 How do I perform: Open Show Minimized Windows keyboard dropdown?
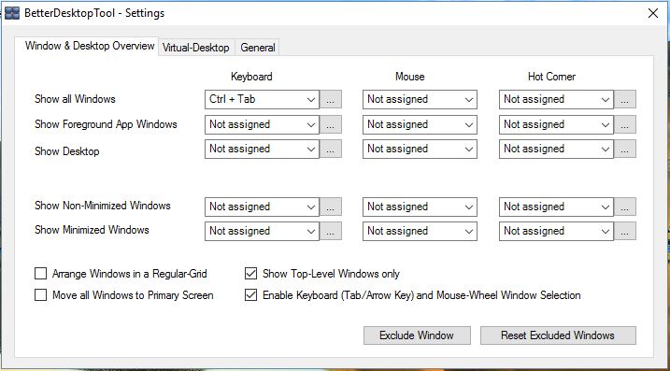262,231
